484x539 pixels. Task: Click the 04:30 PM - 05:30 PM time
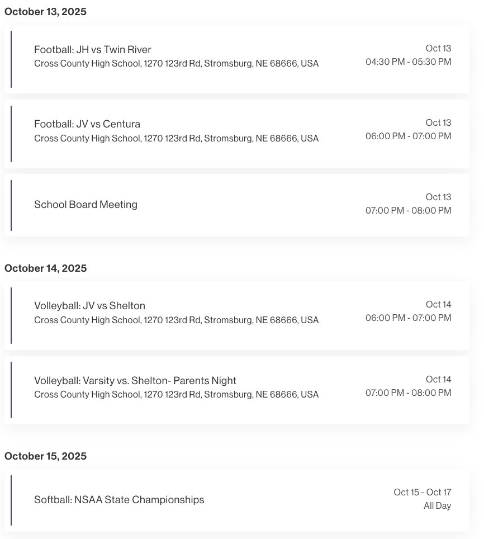click(x=408, y=62)
